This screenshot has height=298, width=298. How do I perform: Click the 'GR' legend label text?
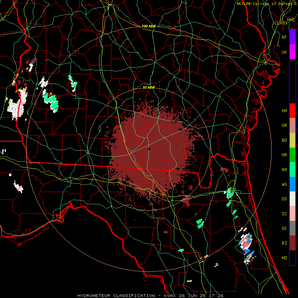coord(284,125)
